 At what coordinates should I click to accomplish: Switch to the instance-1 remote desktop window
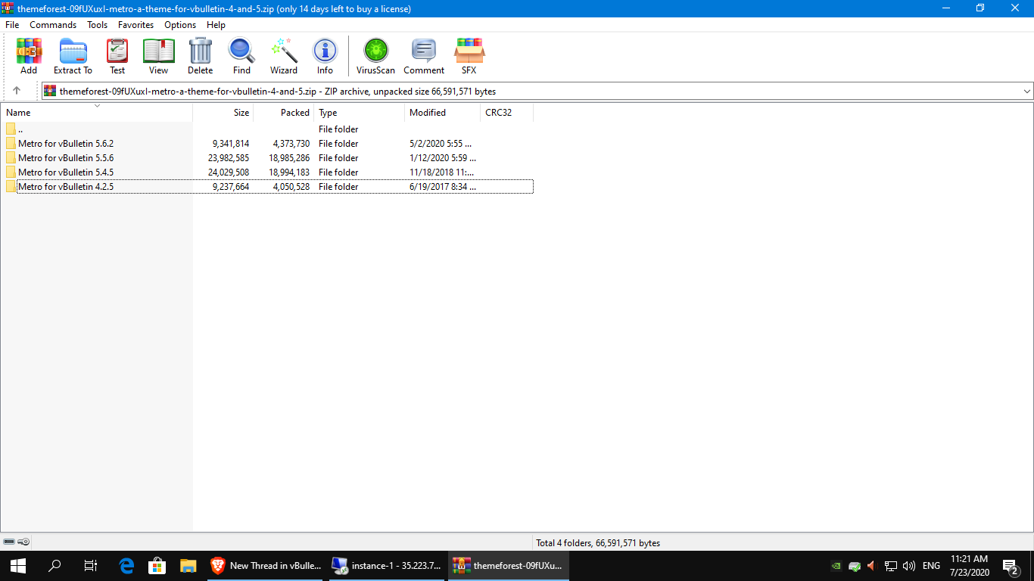(387, 565)
